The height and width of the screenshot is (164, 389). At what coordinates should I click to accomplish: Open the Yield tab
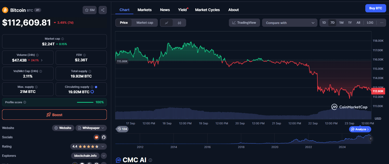(x=183, y=10)
